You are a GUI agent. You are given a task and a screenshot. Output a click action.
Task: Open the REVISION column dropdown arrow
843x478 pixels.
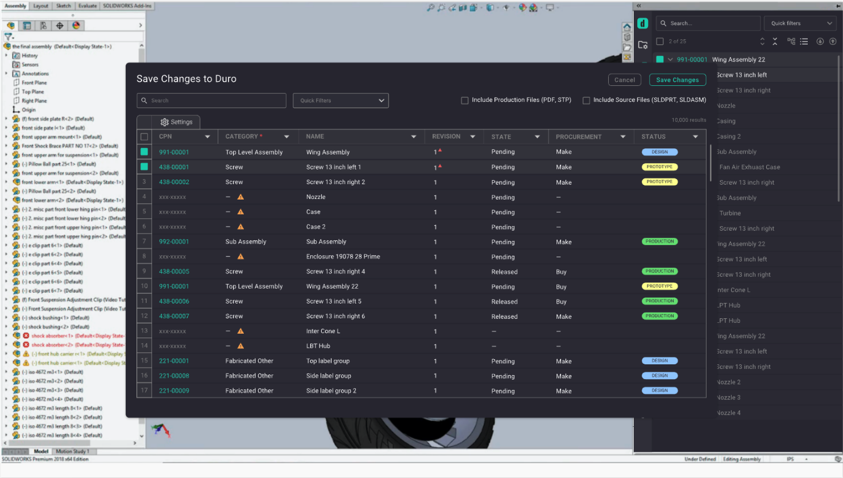tap(472, 137)
